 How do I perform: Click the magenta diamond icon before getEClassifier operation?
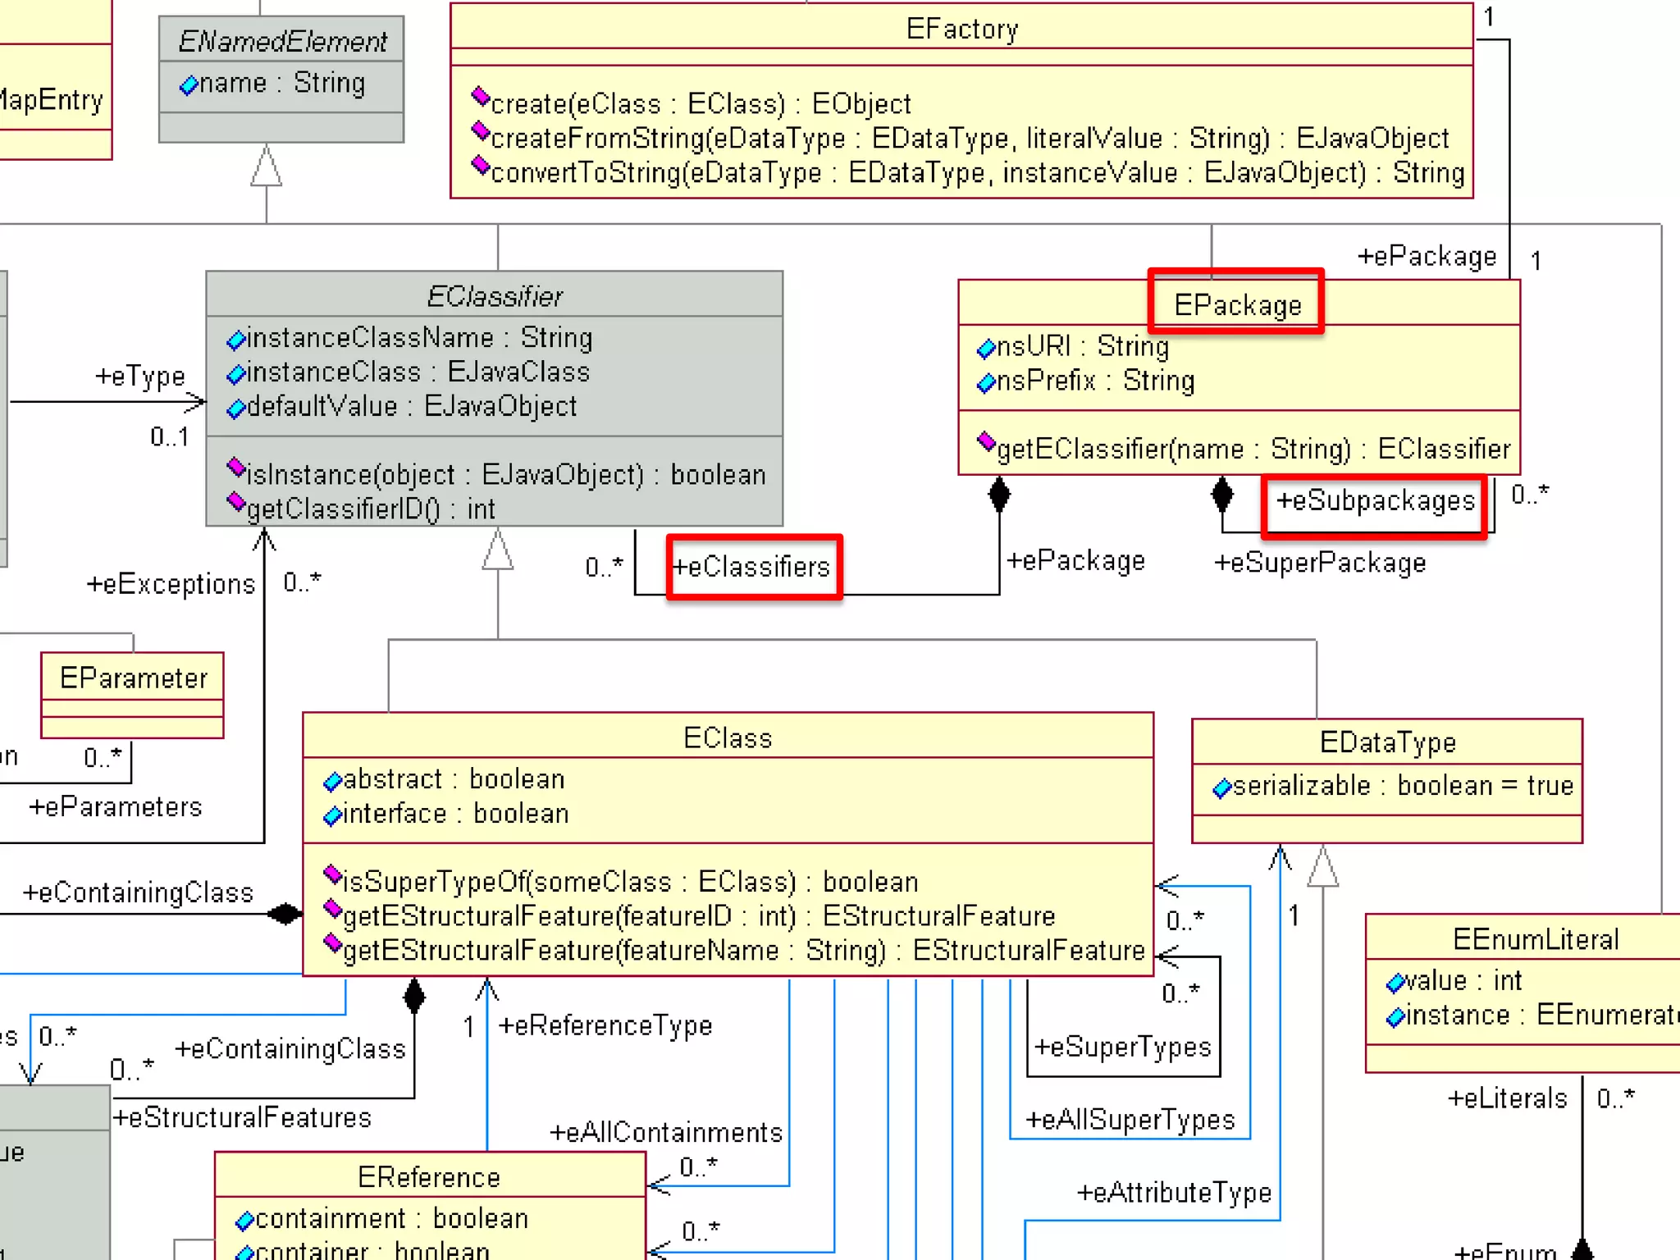pos(986,442)
